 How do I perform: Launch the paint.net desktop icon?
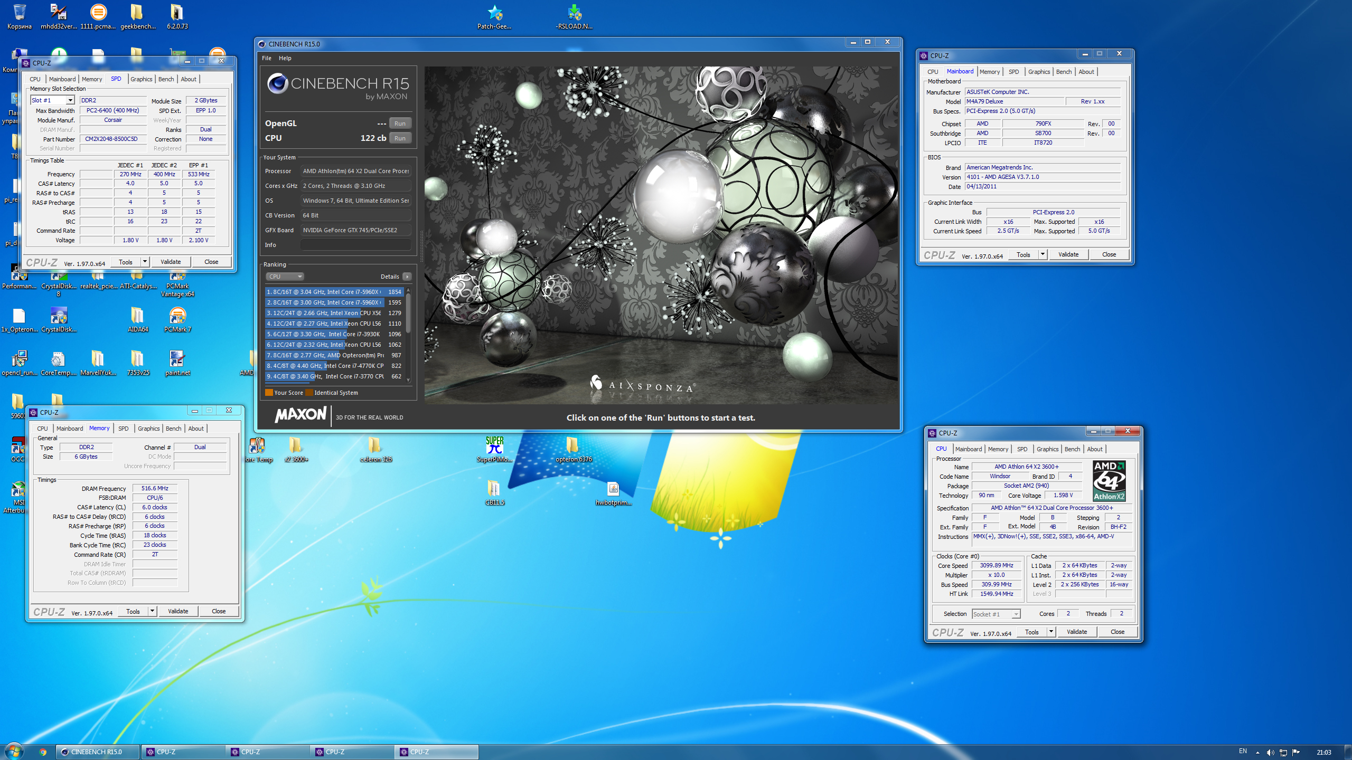point(177,363)
